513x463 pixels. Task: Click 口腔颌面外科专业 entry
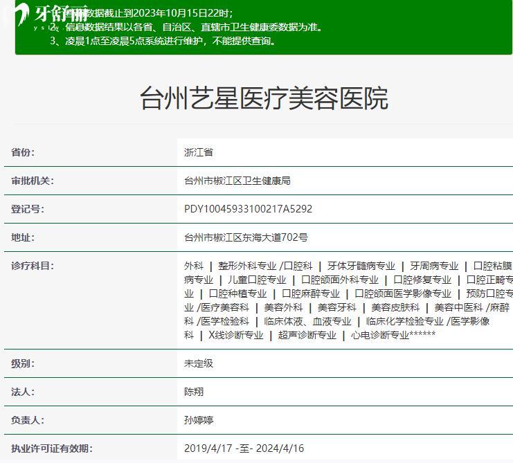pos(340,280)
